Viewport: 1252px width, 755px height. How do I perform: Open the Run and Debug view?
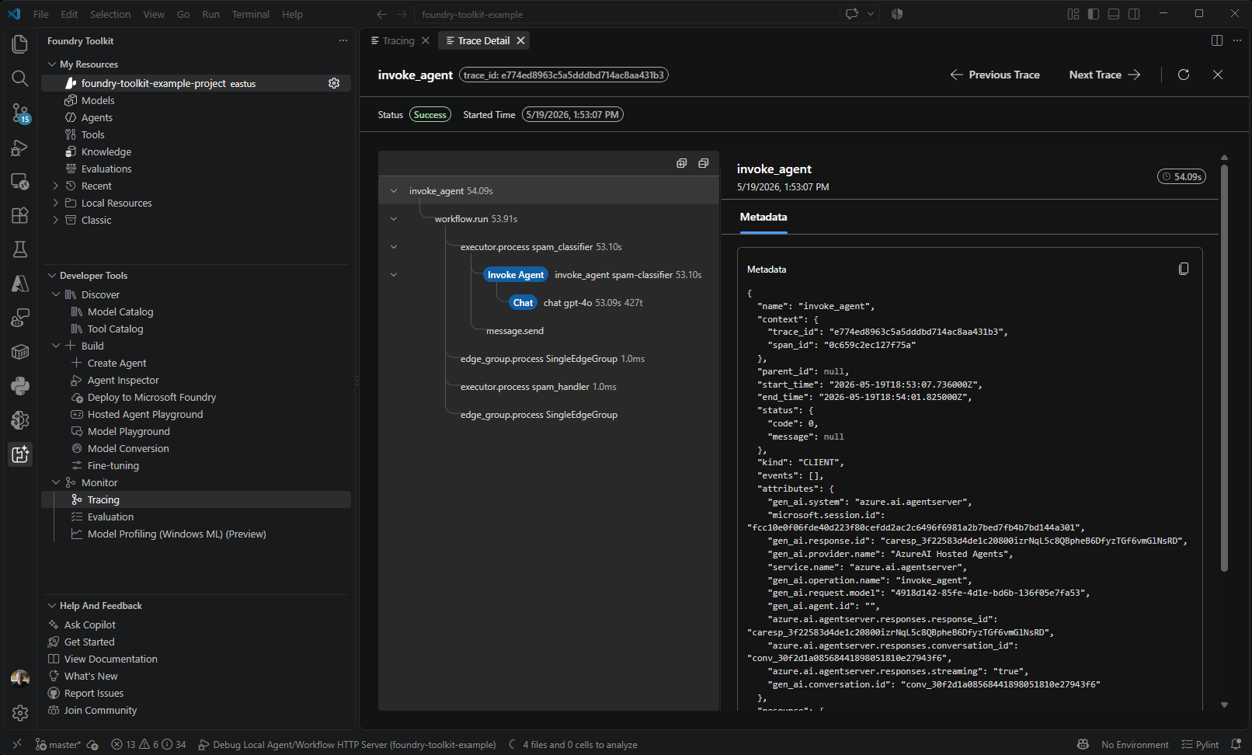coord(20,147)
